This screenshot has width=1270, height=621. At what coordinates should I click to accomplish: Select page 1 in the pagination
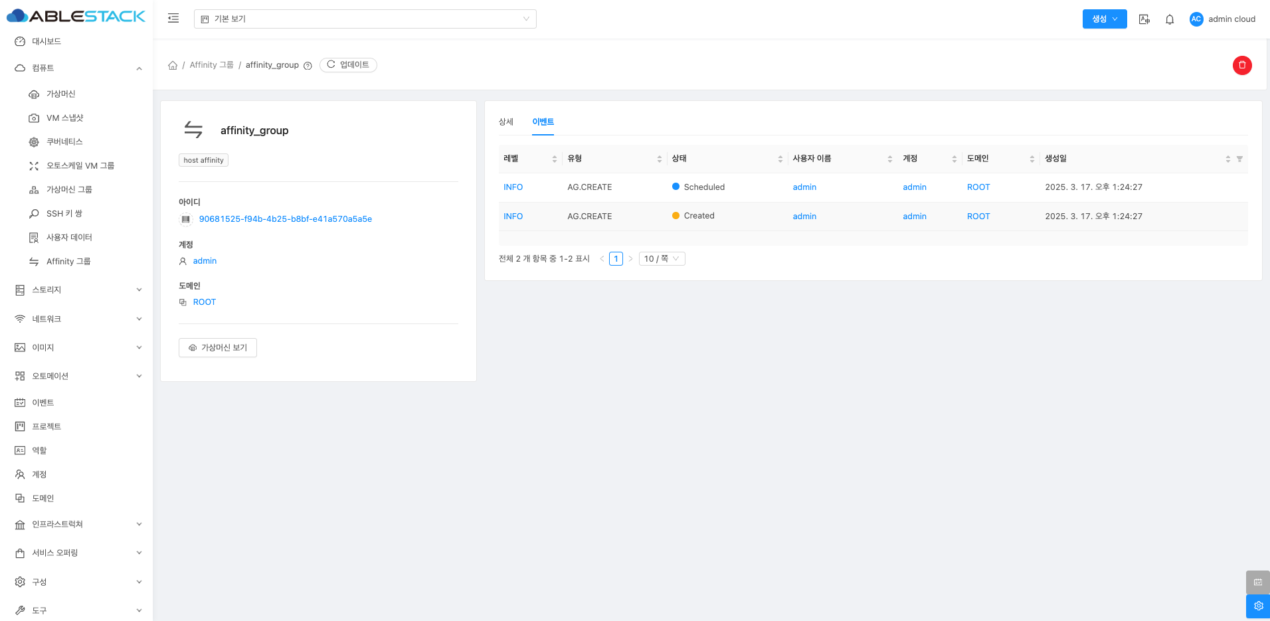pos(616,259)
